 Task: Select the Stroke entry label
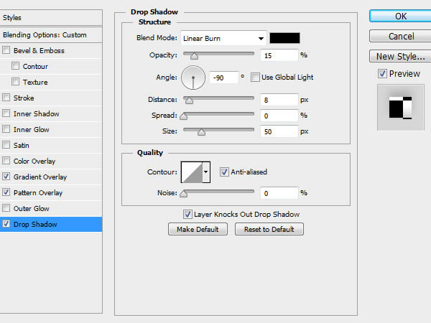[x=24, y=98]
